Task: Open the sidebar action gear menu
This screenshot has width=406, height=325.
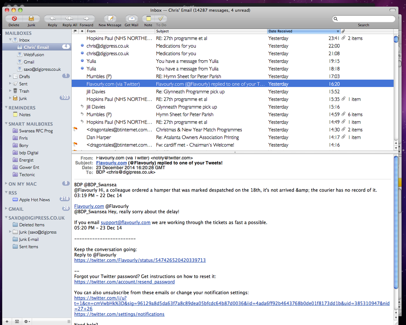Action: tap(27, 321)
